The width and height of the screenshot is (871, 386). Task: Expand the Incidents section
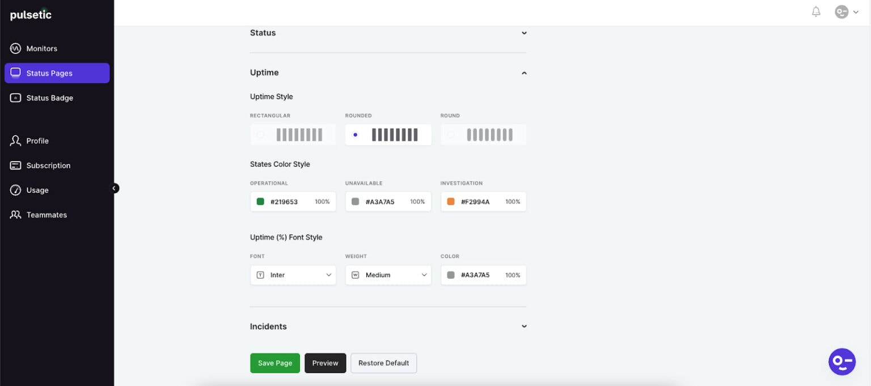pos(523,326)
